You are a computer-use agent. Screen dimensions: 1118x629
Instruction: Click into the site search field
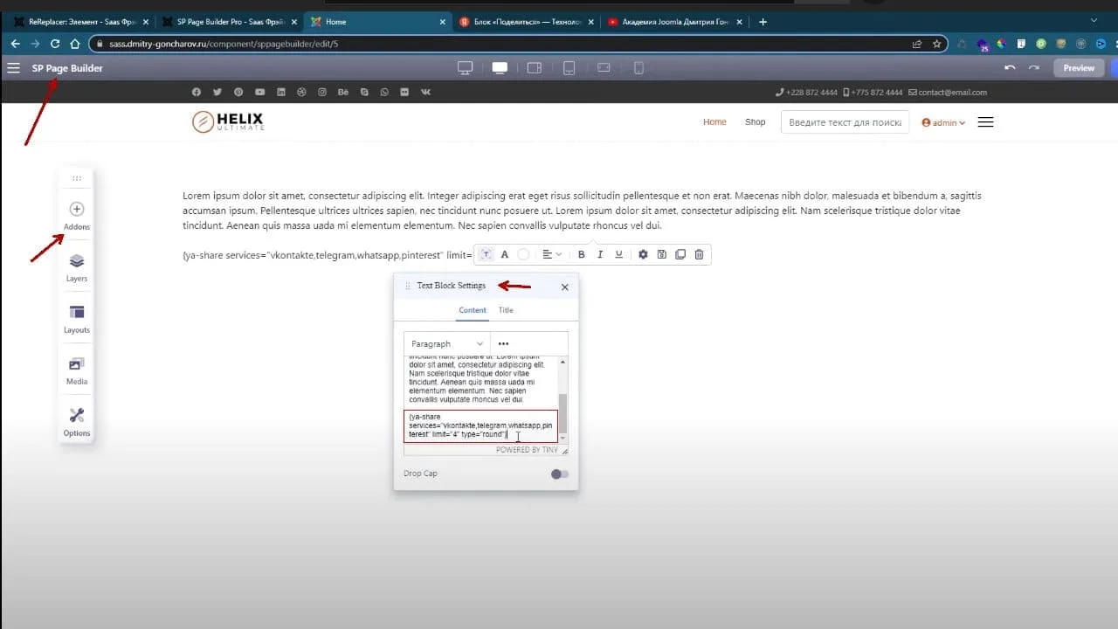(845, 122)
